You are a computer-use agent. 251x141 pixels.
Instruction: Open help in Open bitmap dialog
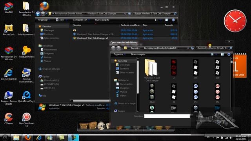coord(229,54)
